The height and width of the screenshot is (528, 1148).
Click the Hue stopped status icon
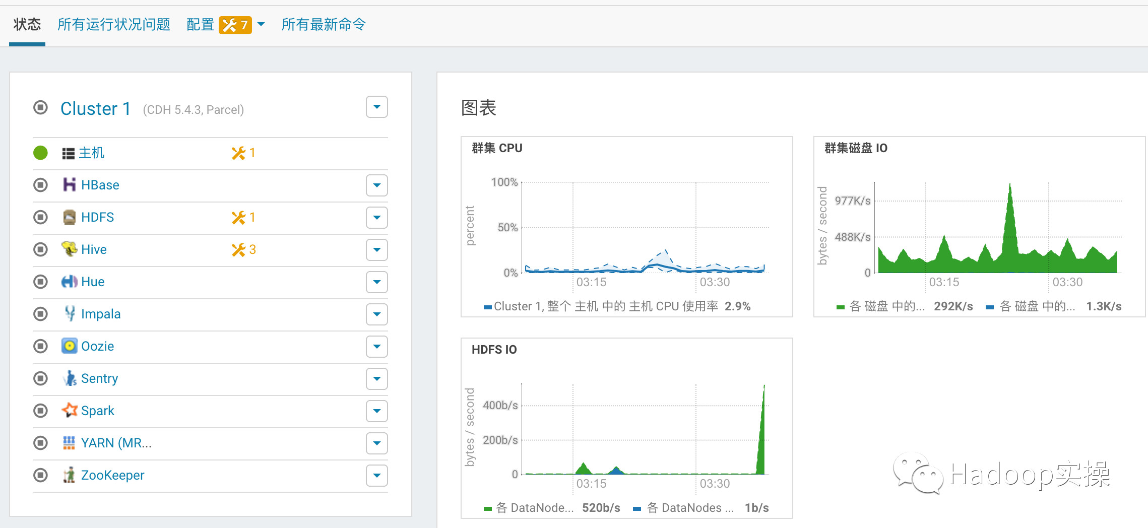(x=40, y=282)
